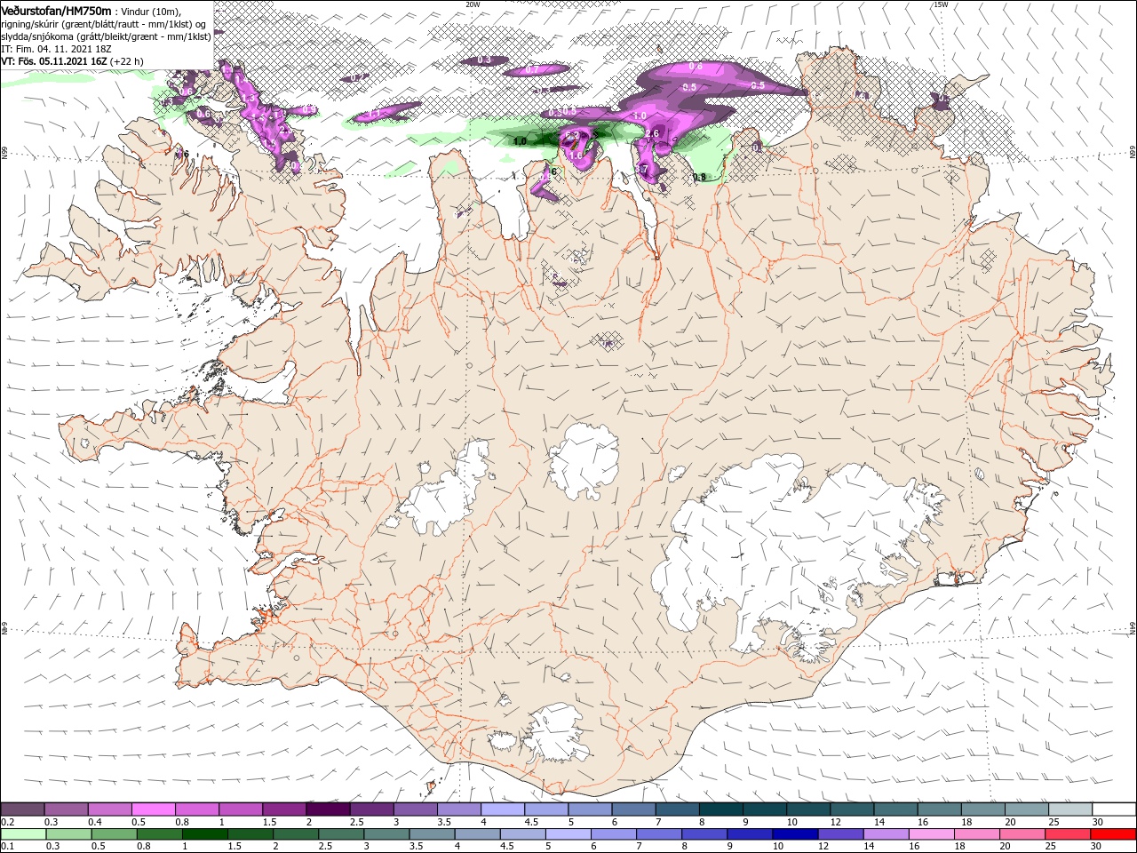This screenshot has height=853, width=1137.
Task: Pick the white 30 swatch in upper legend
Action: click(1113, 809)
